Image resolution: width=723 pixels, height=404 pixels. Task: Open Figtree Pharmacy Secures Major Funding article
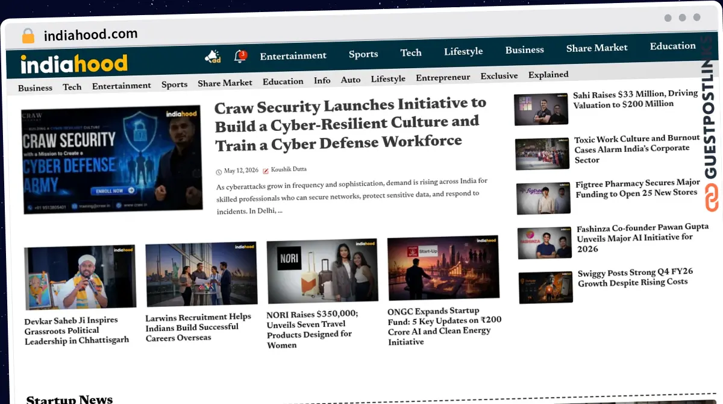point(637,188)
